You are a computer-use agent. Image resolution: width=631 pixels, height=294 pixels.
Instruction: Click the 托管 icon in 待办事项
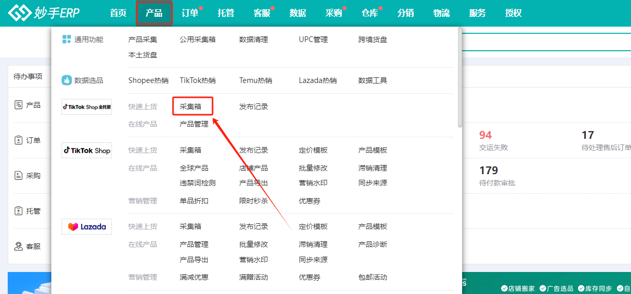(18, 211)
